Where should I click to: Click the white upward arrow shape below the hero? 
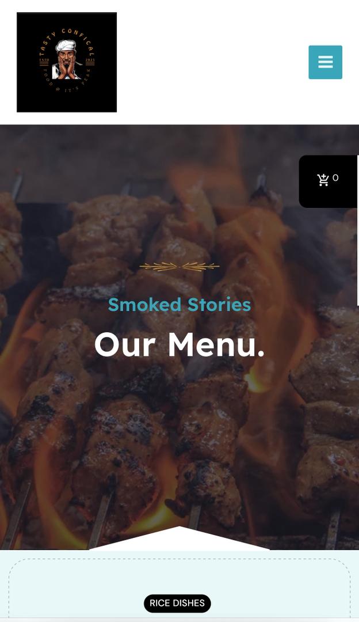(179, 538)
